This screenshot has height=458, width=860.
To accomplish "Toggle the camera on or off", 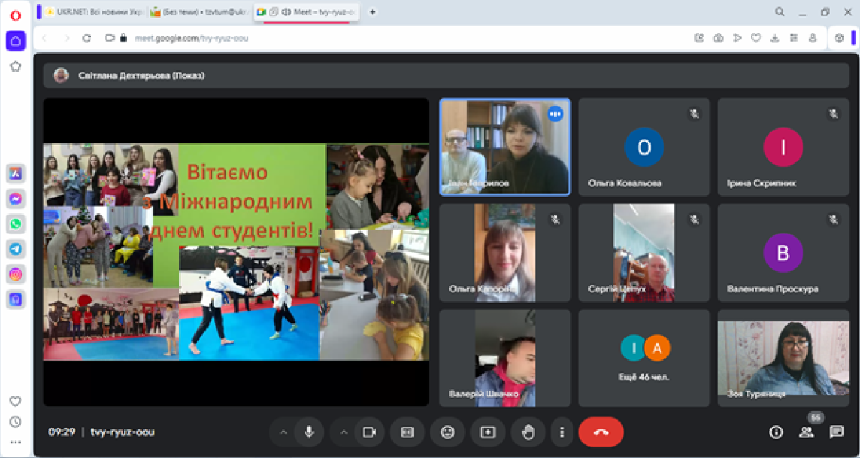I will [x=369, y=432].
